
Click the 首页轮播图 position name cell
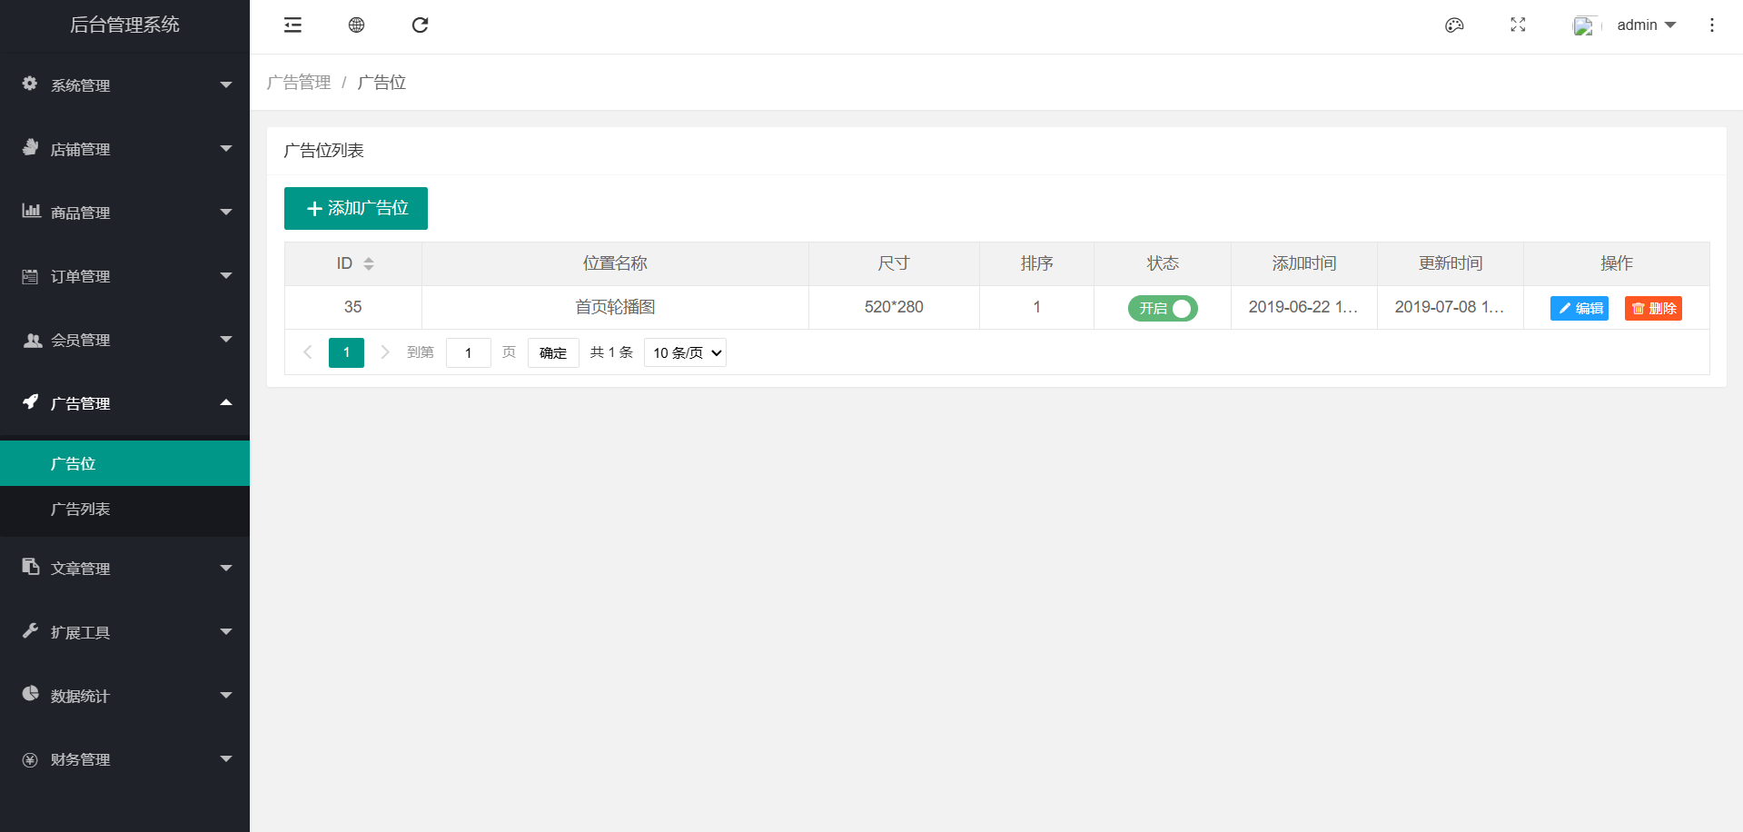615,307
